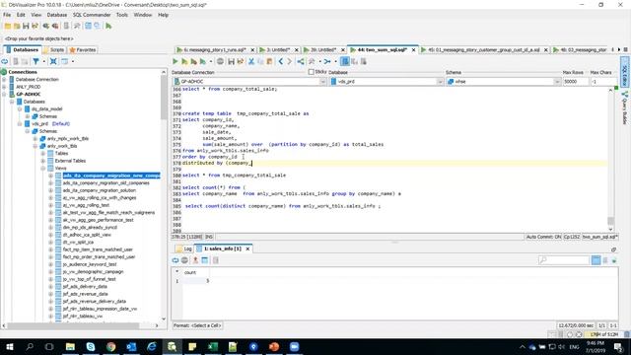Click the result grid table view icon
Viewport: 631px width, 355px height.
(205, 260)
